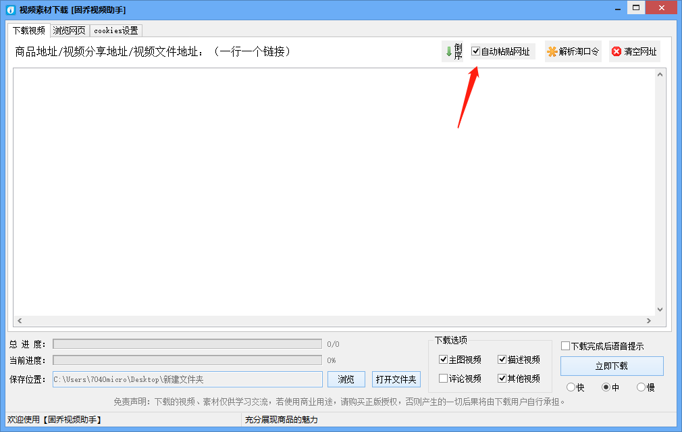This screenshot has width=682, height=432.
Task: Disable the 主图视频 download option
Action: pyautogui.click(x=444, y=360)
